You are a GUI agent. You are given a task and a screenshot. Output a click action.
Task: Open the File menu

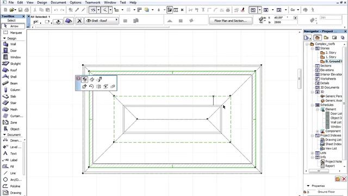[x=11, y=2]
